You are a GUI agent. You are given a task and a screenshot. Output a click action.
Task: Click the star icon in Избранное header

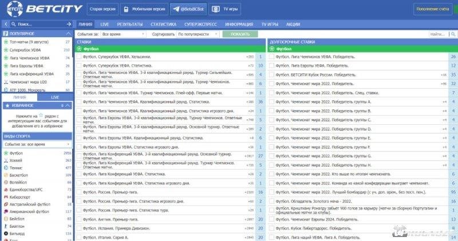pos(7,105)
